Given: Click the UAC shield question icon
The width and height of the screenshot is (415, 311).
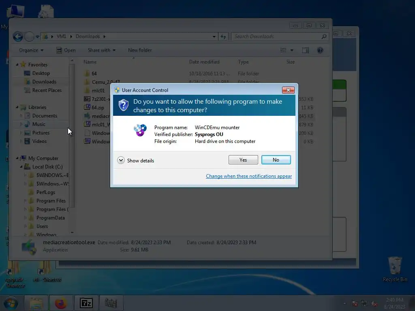Looking at the screenshot, I should pyautogui.click(x=123, y=105).
